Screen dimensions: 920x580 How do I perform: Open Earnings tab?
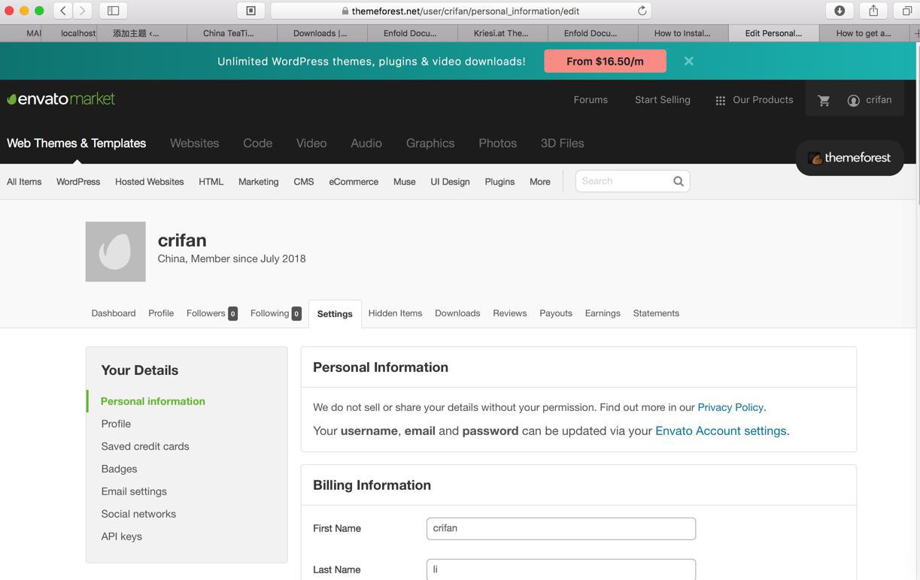tap(603, 313)
